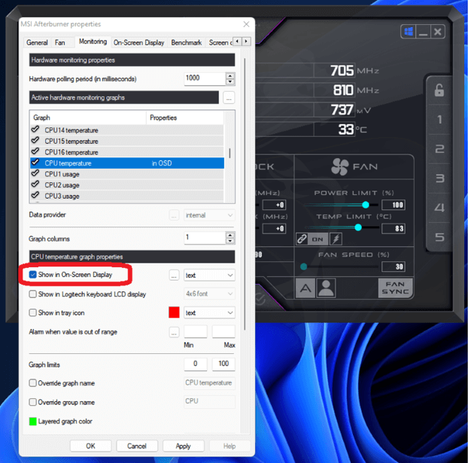The image size is (468, 463).
Task: Click the Apply button
Action: [183, 446]
